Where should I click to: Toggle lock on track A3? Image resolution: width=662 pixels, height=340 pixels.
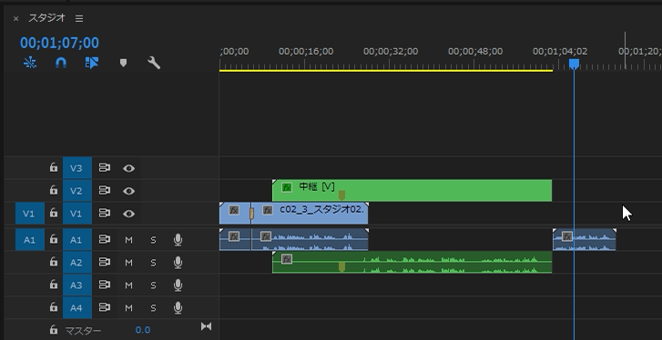[x=53, y=285]
